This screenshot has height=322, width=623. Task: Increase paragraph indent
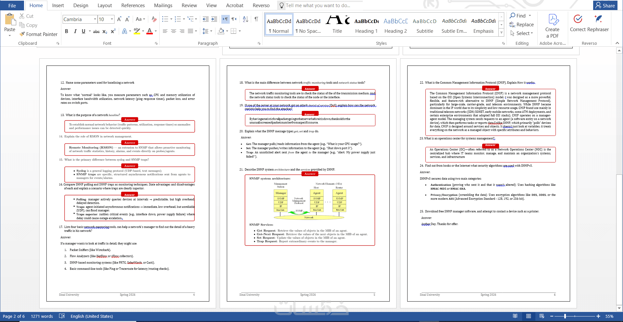tap(214, 19)
